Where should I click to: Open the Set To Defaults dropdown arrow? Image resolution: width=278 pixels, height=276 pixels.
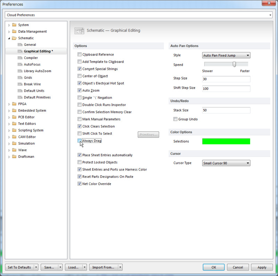coord(36,267)
